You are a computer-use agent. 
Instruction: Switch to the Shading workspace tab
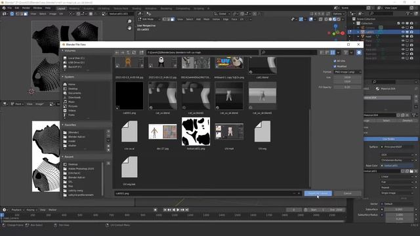pyautogui.click(x=136, y=9)
